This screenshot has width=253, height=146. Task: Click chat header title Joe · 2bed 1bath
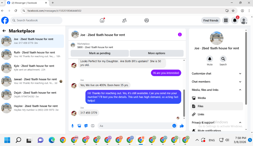coord(103,35)
